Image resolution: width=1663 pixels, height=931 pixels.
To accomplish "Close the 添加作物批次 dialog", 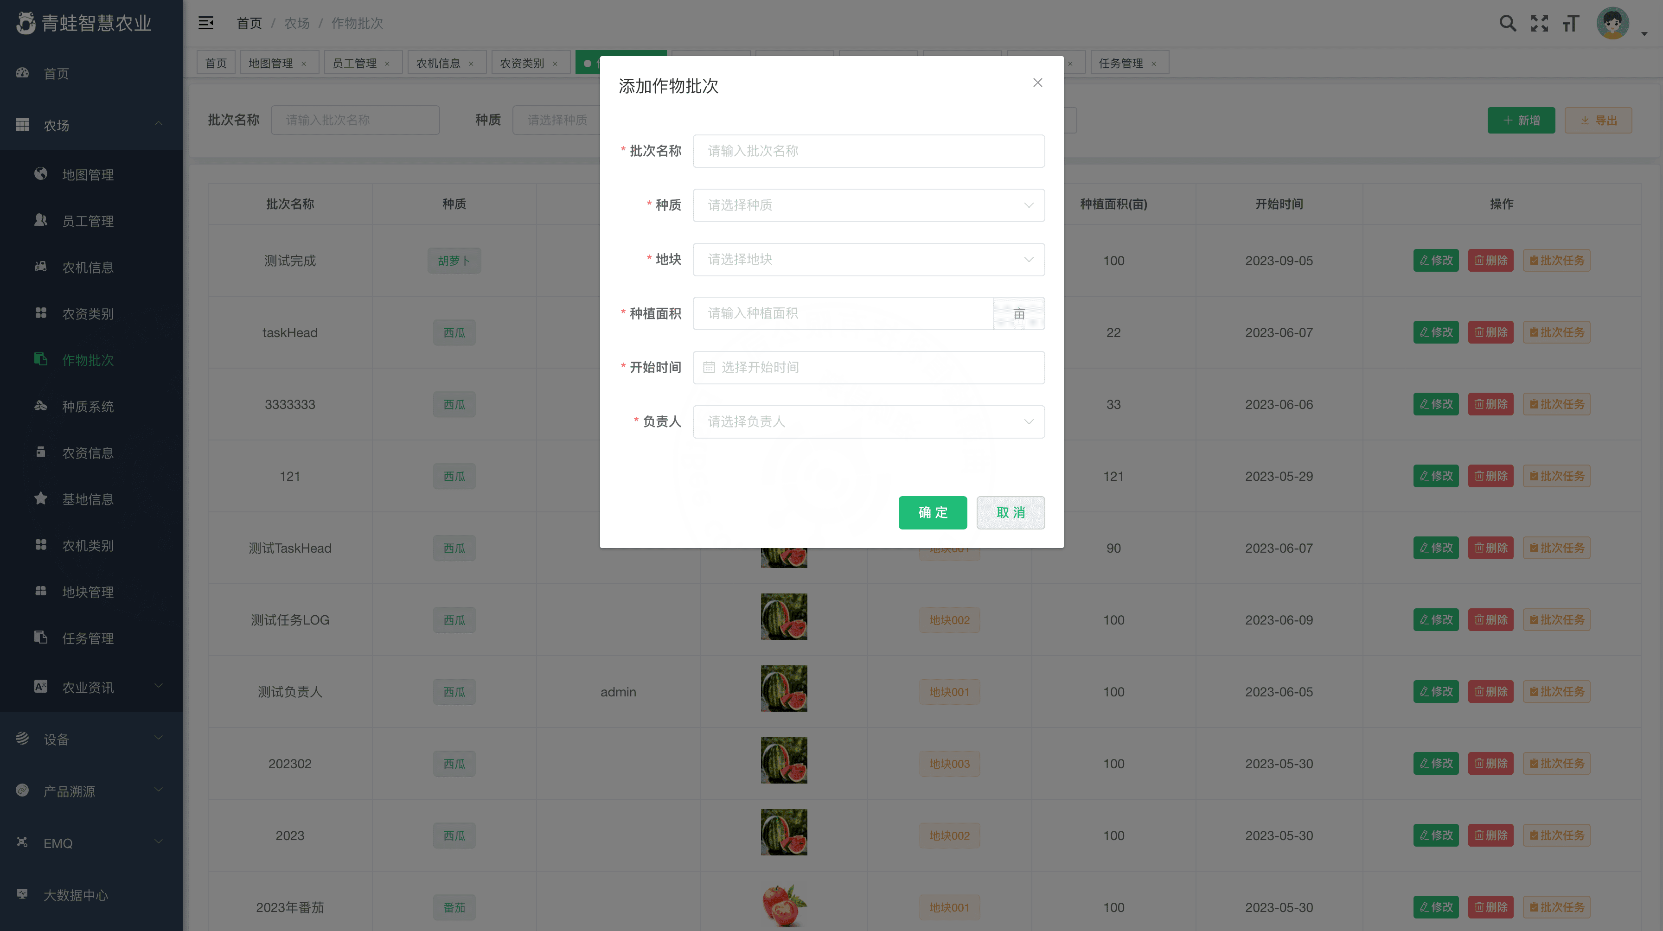I will (x=1037, y=83).
